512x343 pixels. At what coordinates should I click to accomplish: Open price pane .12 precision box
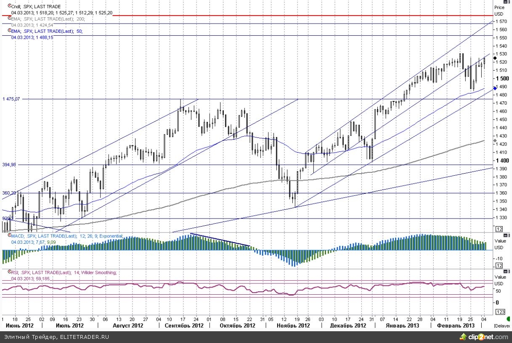point(499,229)
